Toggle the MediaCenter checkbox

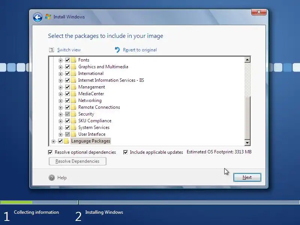pyautogui.click(x=67, y=94)
